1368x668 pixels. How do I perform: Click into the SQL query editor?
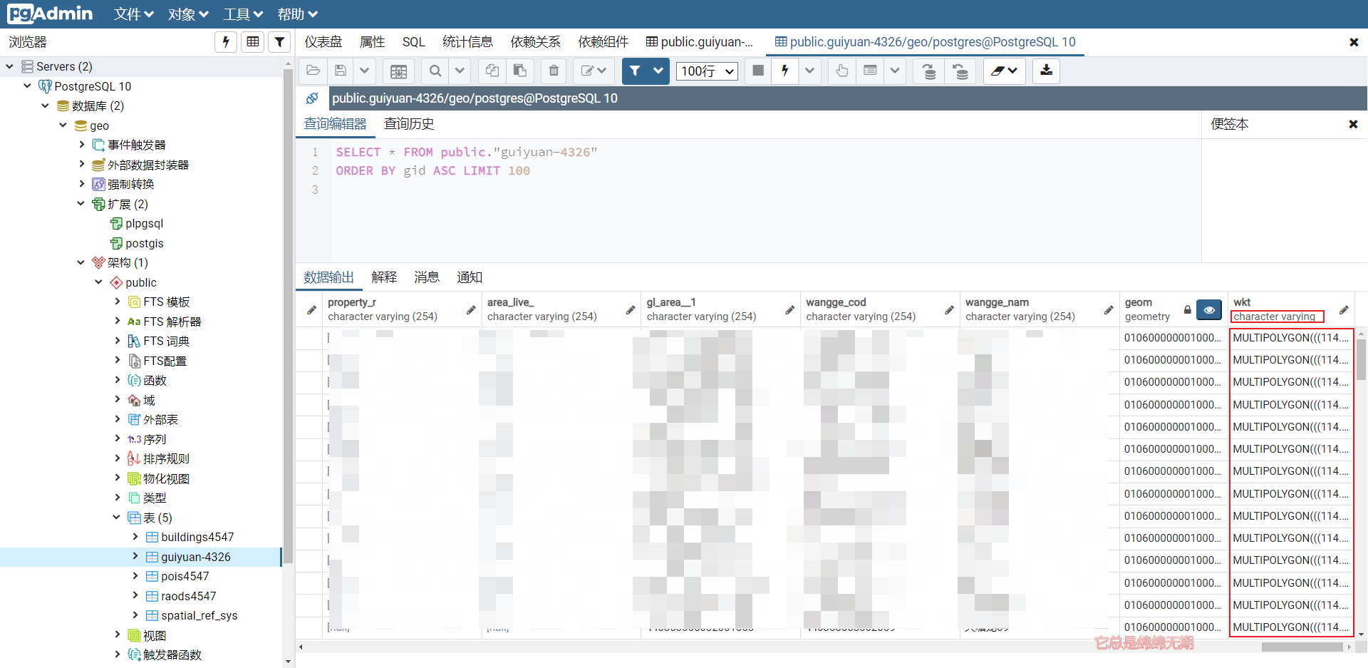(x=748, y=200)
